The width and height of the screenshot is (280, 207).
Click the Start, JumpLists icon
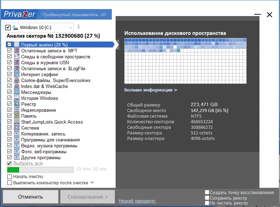(17, 121)
